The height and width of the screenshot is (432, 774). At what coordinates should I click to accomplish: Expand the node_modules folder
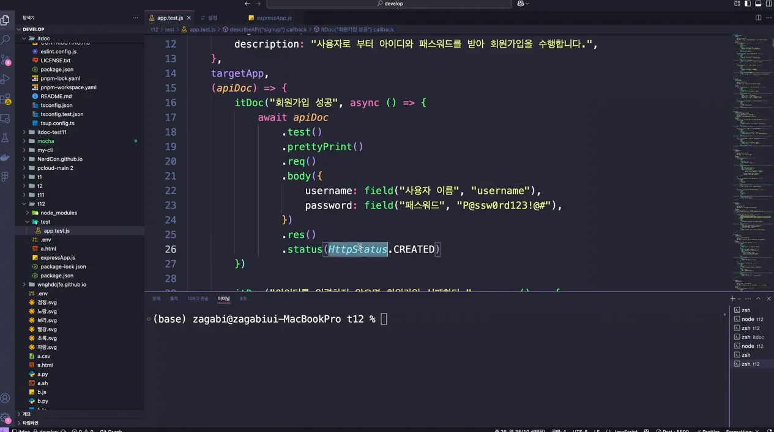pyautogui.click(x=80, y=213)
